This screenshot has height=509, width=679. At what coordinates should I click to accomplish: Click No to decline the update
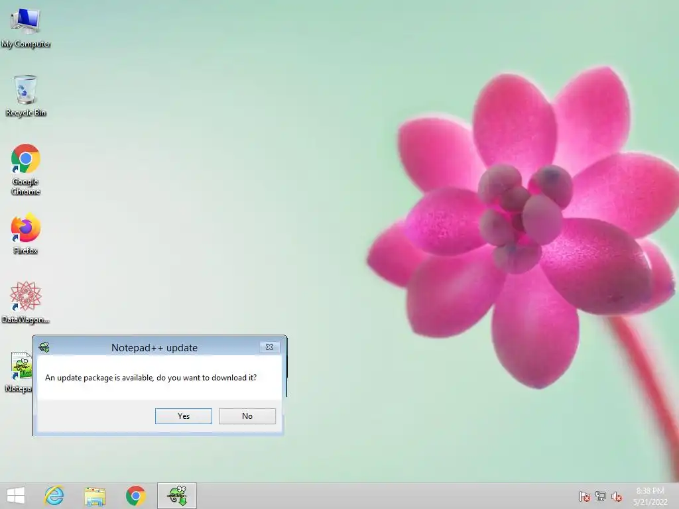247,416
